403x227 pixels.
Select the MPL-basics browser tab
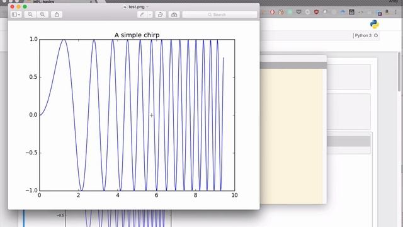point(59,2)
